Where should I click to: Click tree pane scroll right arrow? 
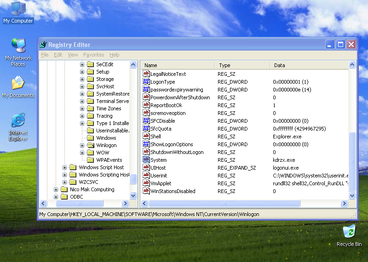pos(125,203)
